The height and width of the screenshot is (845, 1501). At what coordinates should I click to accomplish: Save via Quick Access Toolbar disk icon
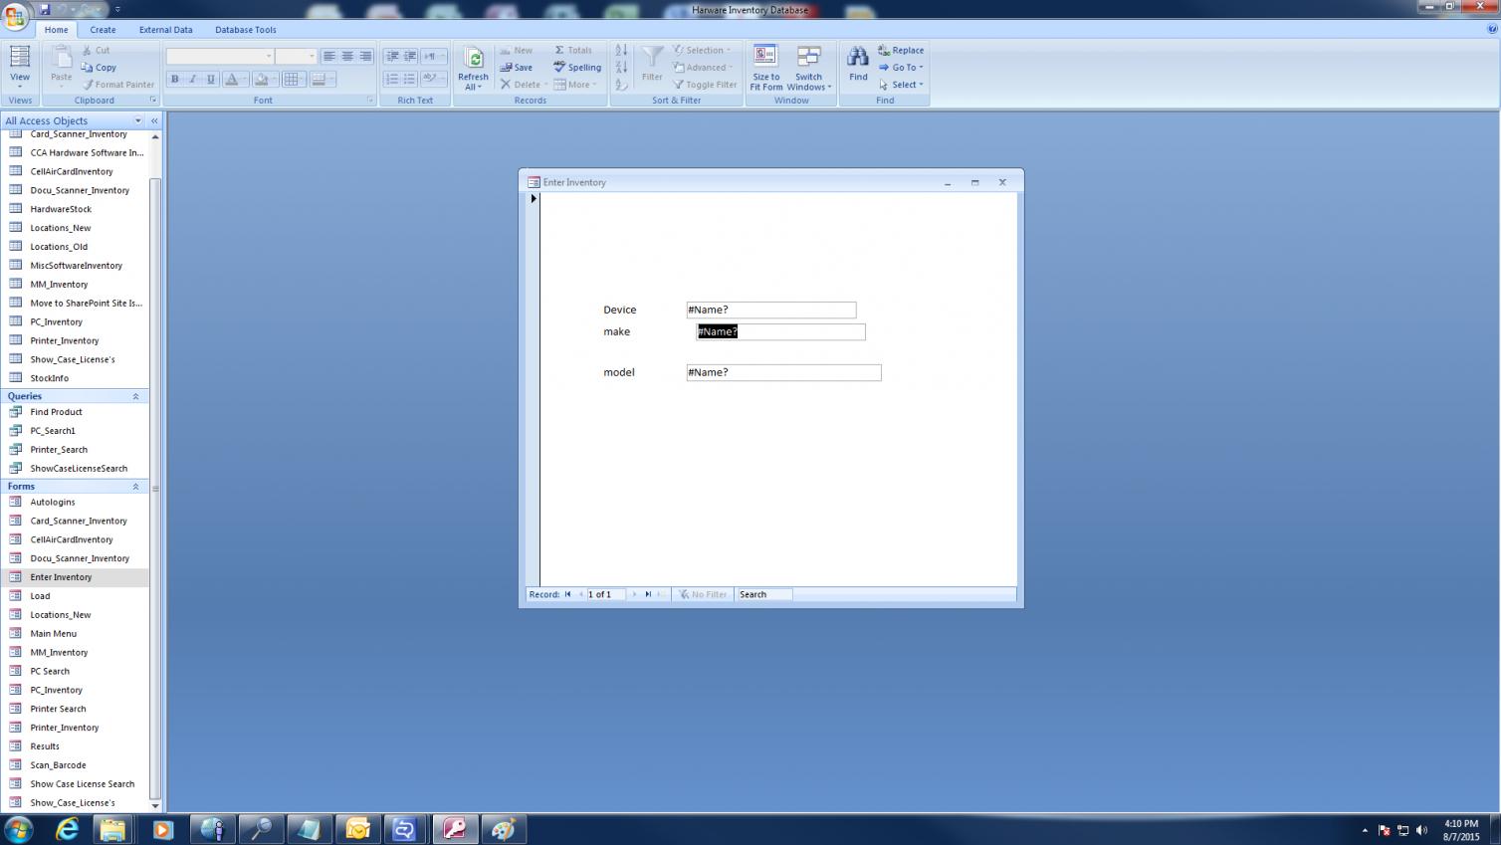[x=45, y=9]
